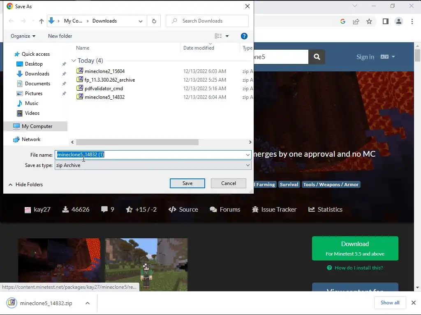Open the language selector dropdown
421x315 pixels.
[388, 57]
